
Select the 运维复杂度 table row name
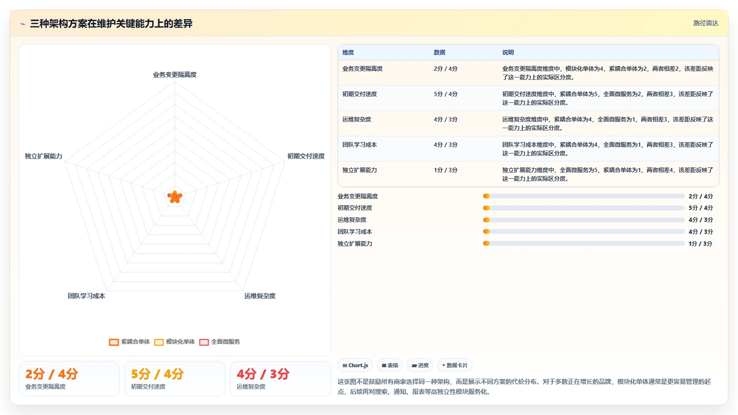tap(357, 120)
